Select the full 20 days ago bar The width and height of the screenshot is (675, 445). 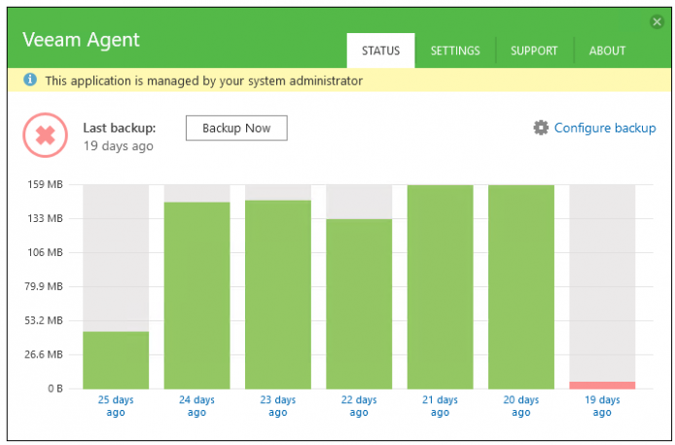pos(521,287)
